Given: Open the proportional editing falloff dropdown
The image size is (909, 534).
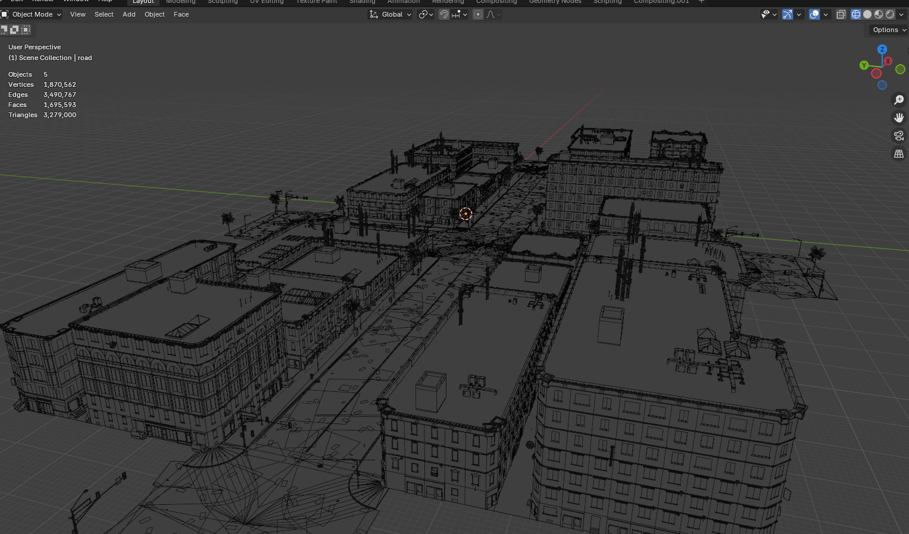Looking at the screenshot, I should point(494,14).
